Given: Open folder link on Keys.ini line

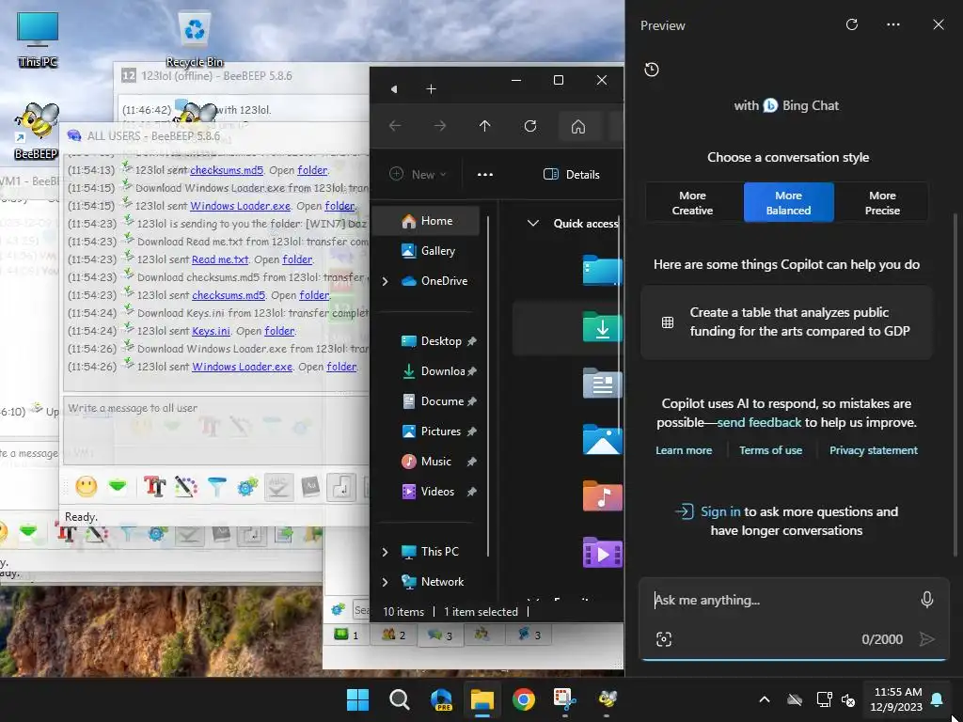Looking at the screenshot, I should pos(279,331).
